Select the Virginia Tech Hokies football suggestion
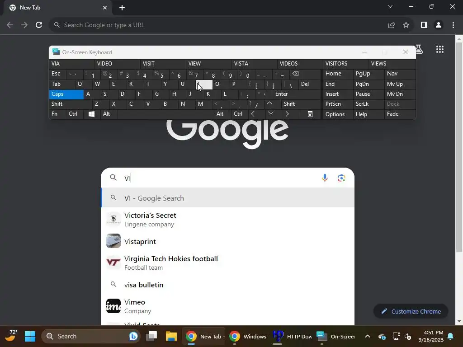The image size is (463, 347). point(227,263)
